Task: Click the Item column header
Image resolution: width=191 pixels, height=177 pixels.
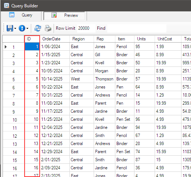Action: click(125, 39)
